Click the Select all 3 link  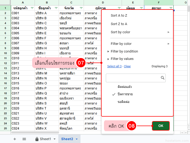tap(114, 66)
